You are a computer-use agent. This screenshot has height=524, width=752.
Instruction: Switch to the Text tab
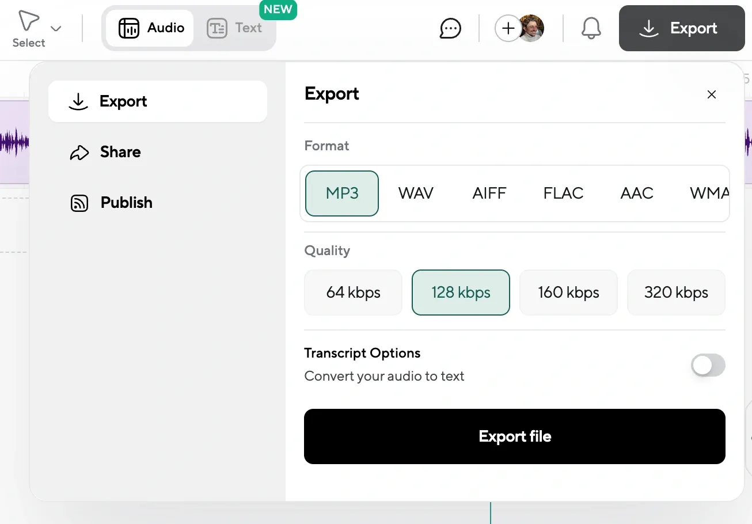(236, 28)
